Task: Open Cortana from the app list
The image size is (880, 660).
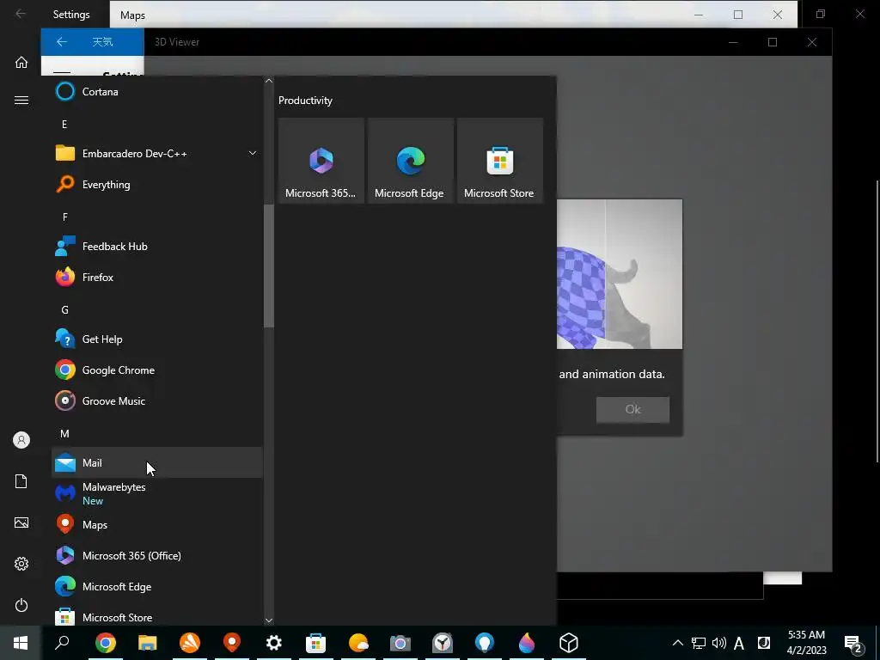Action: 157,91
